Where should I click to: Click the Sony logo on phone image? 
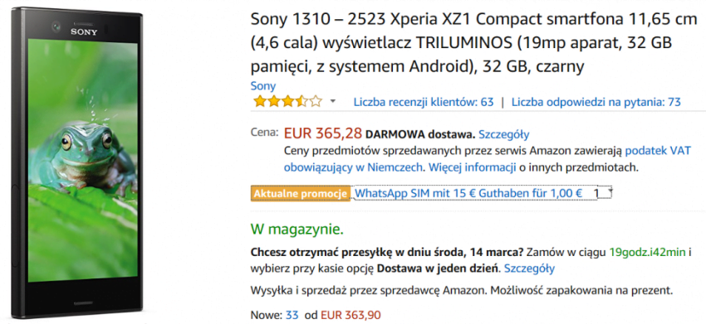point(84,32)
